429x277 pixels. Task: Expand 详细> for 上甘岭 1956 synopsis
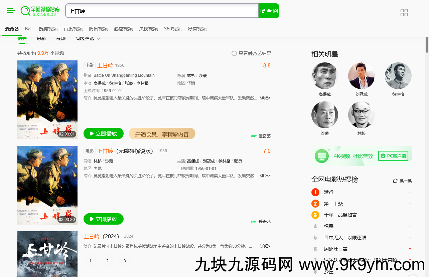click(x=265, y=98)
